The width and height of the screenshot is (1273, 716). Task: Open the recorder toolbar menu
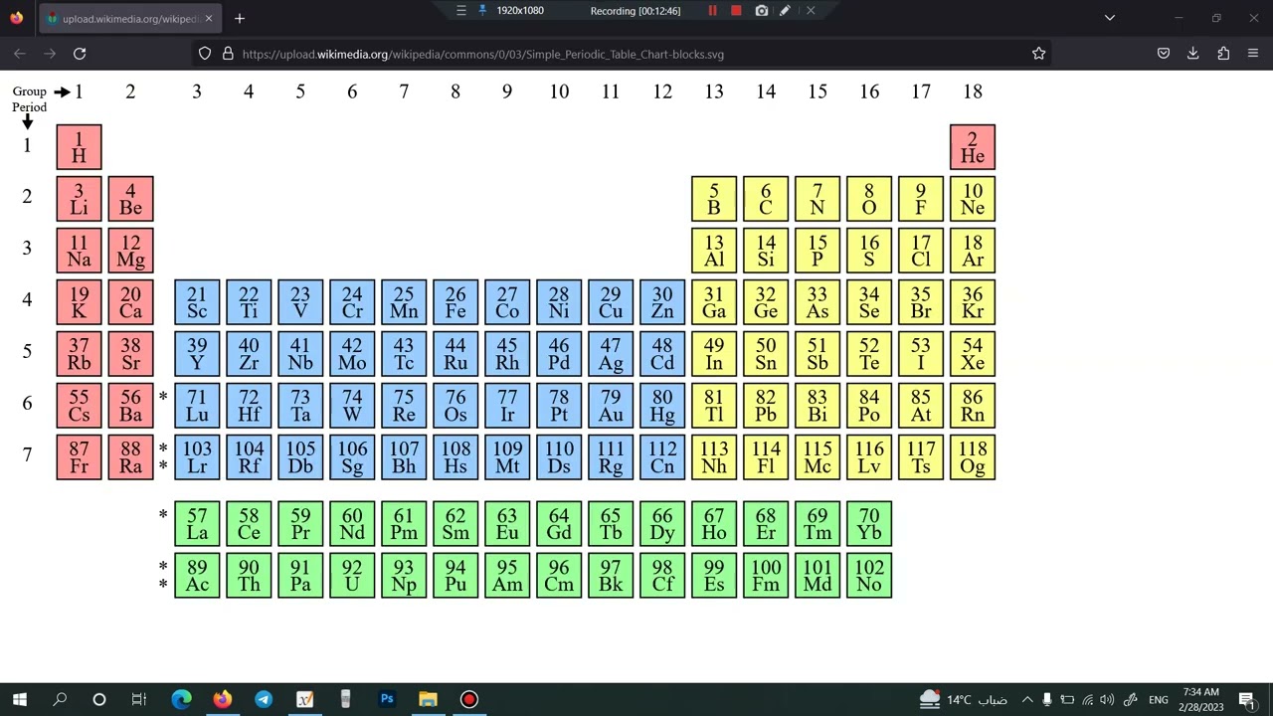coord(460,10)
